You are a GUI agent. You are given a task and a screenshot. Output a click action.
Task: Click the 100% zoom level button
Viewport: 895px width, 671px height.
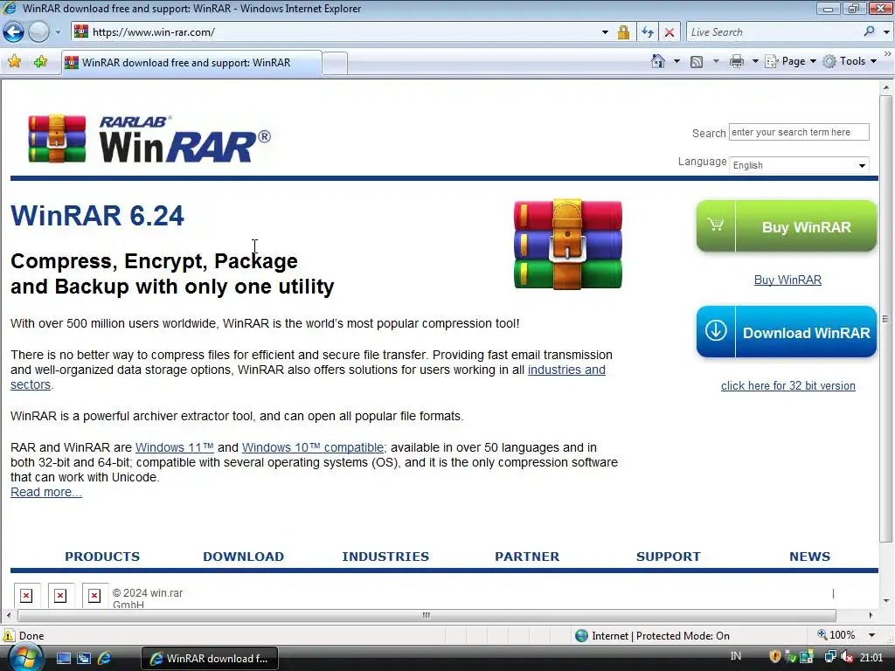pyautogui.click(x=836, y=635)
